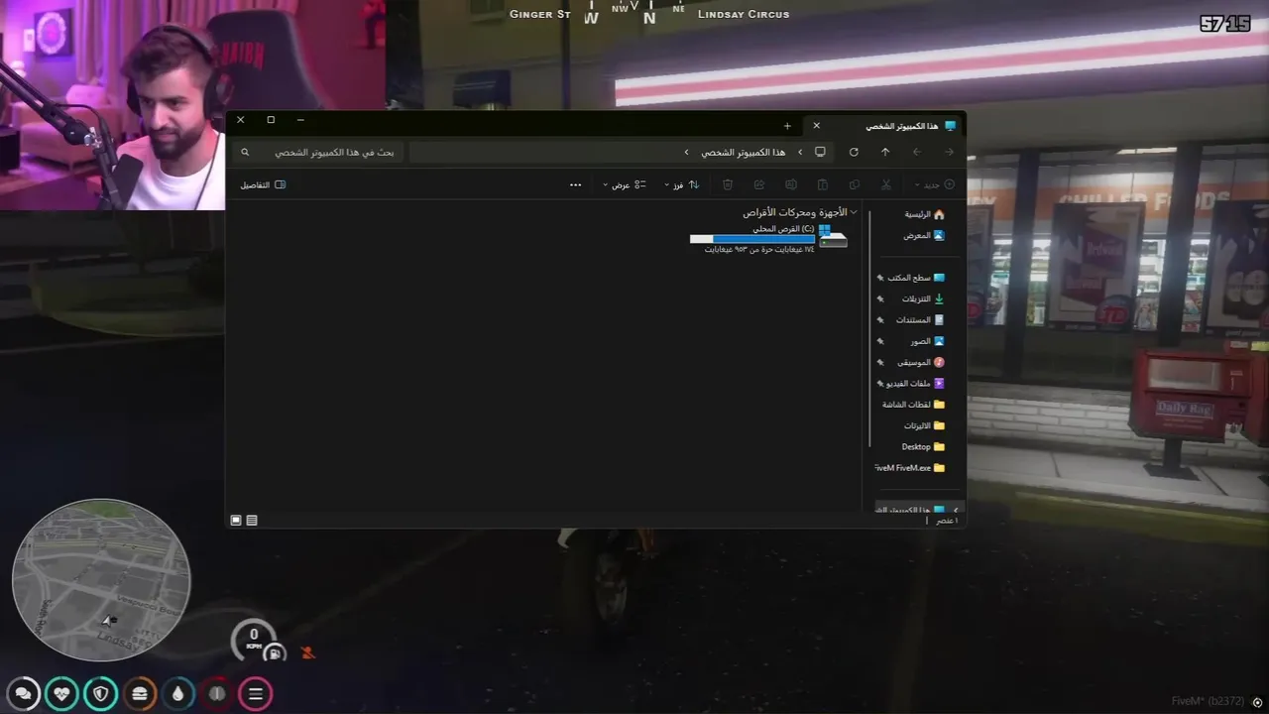Switch to details list view icon
Image resolution: width=1269 pixels, height=714 pixels.
(252, 520)
